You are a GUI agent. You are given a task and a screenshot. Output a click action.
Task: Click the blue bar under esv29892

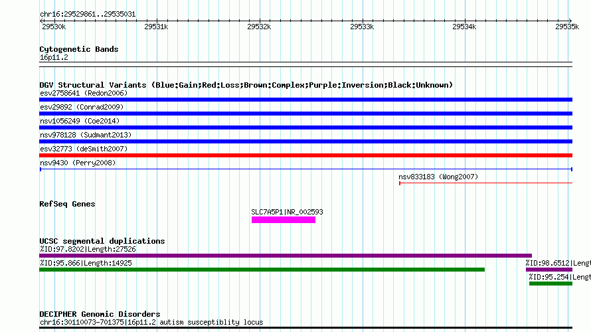(305, 114)
